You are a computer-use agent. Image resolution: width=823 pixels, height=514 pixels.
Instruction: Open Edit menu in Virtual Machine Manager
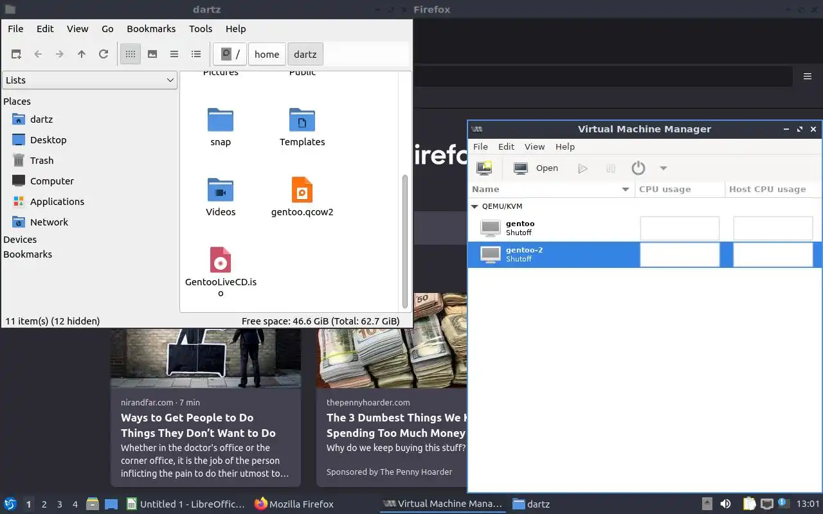tap(506, 146)
